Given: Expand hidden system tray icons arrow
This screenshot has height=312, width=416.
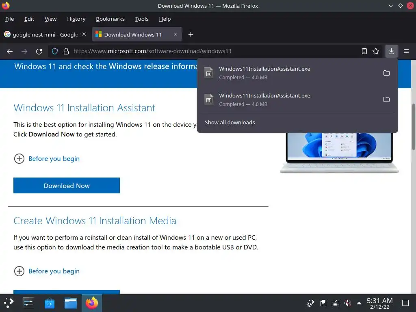Looking at the screenshot, I should (x=359, y=303).
